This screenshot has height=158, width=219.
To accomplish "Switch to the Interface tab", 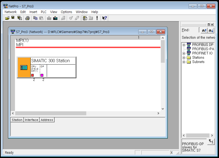I will pyautogui.click(x=31, y=120).
